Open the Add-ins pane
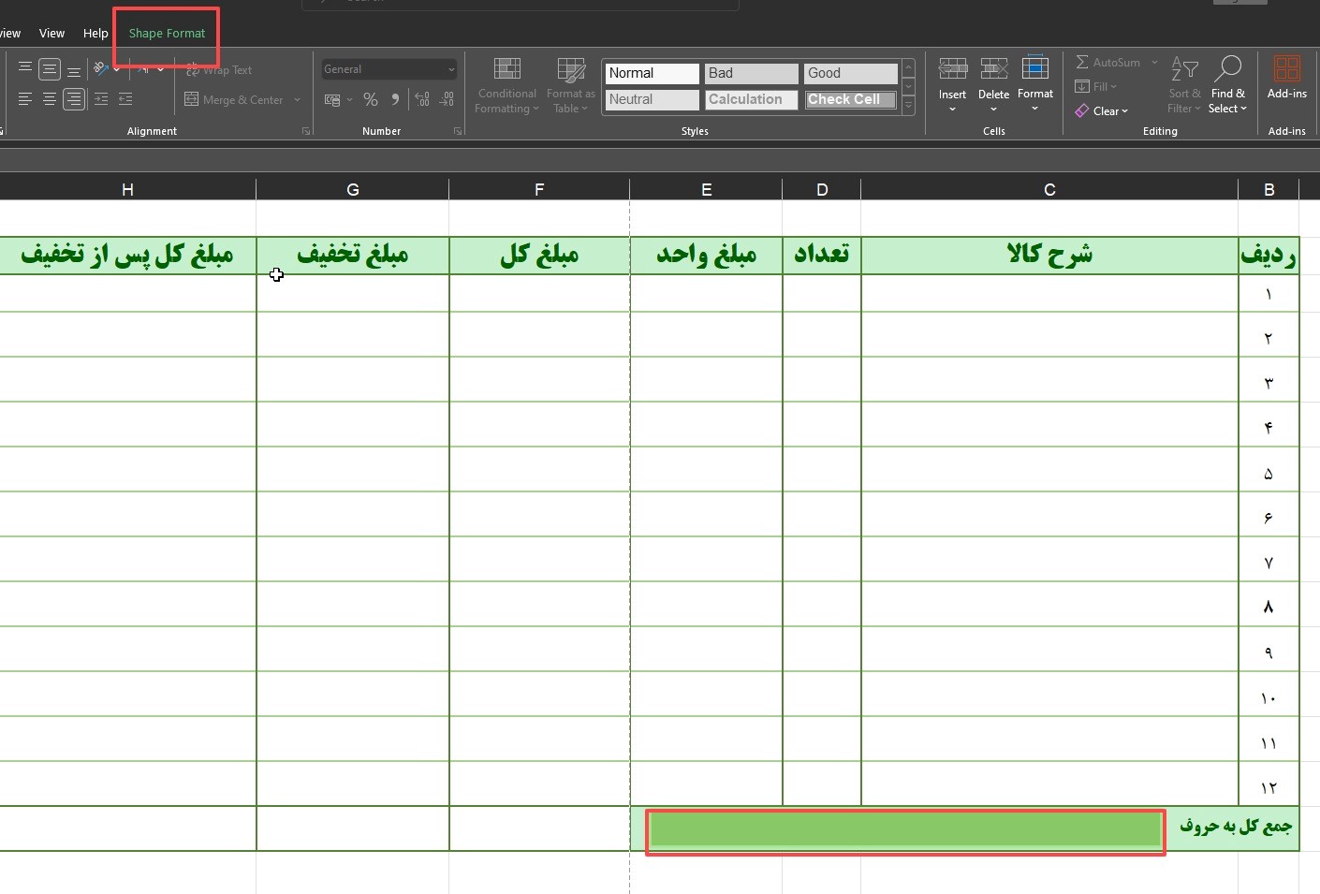1320x894 pixels. pos(1287,79)
